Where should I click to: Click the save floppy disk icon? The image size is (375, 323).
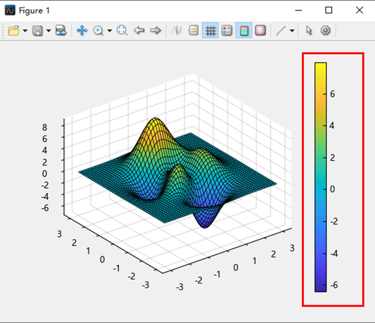(x=38, y=31)
